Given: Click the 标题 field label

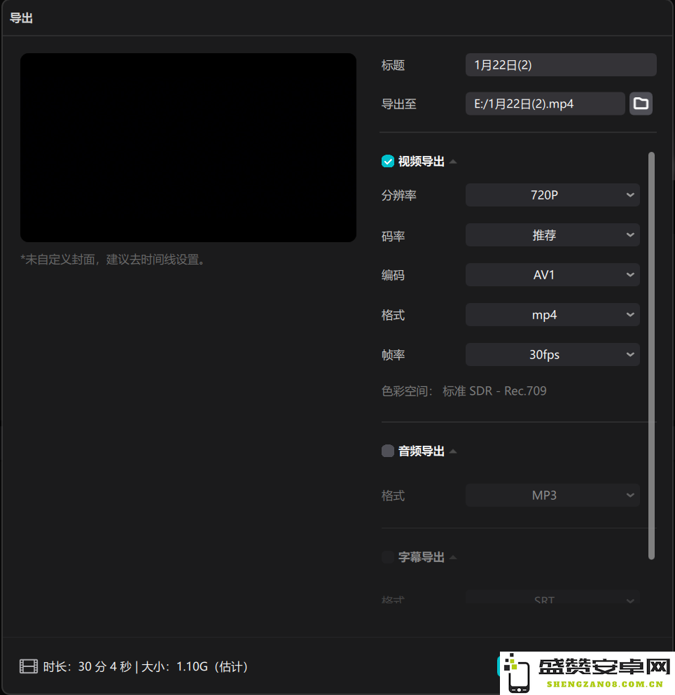Looking at the screenshot, I should pyautogui.click(x=393, y=66).
